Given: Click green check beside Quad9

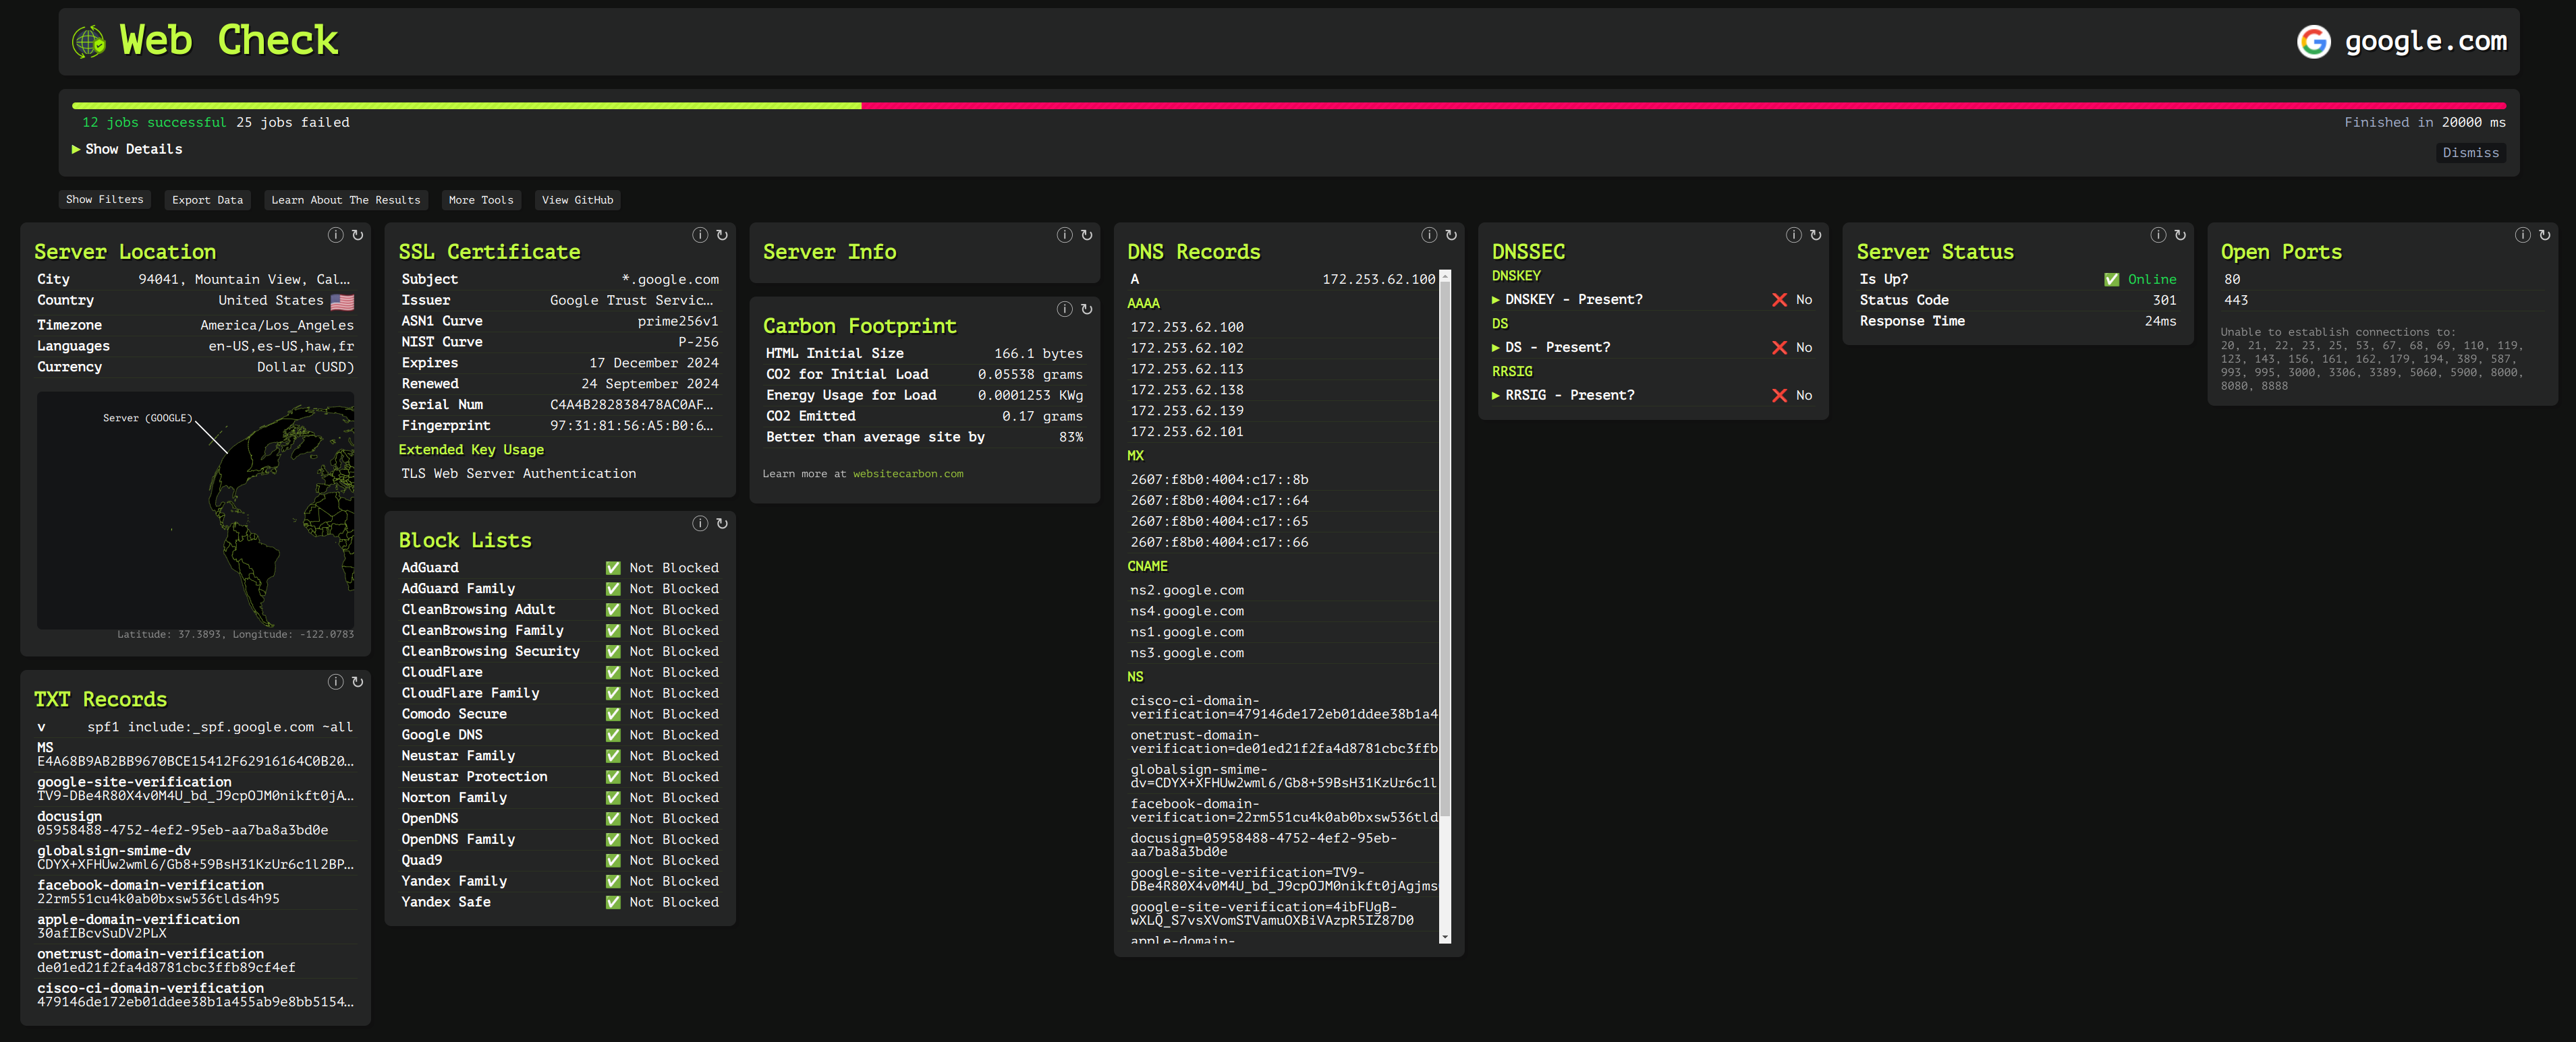Looking at the screenshot, I should click(613, 860).
